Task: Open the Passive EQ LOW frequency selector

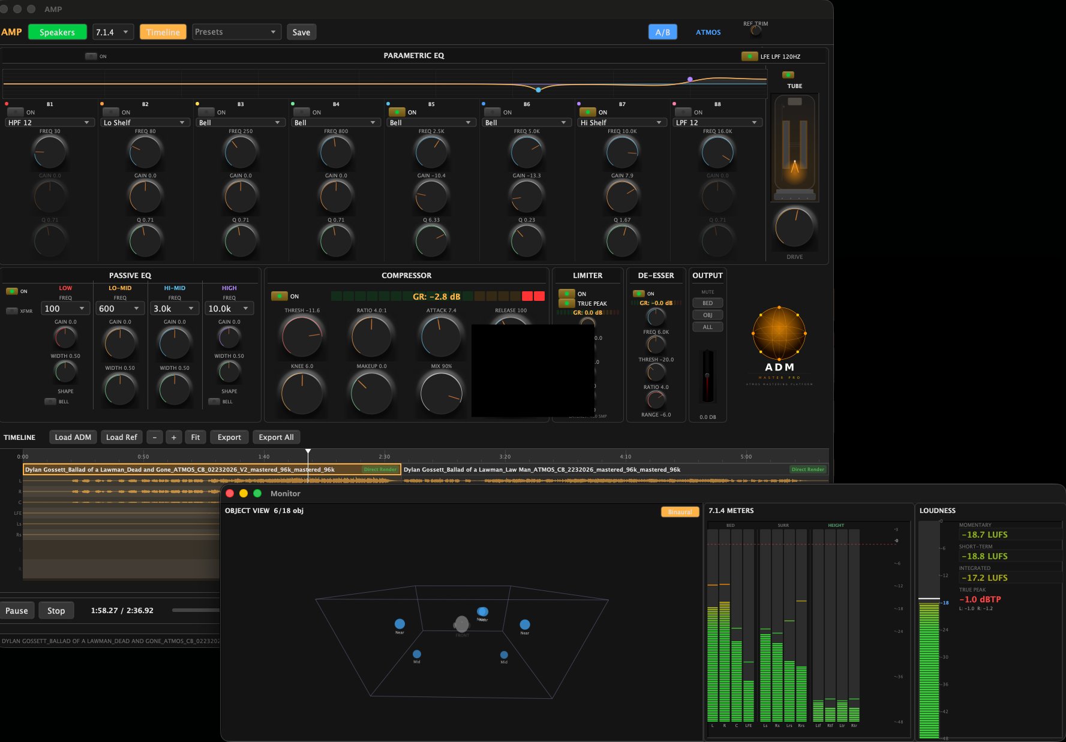Action: click(x=65, y=308)
